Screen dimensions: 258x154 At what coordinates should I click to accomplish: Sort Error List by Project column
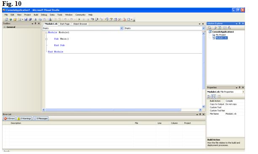pyautogui.click(x=187, y=123)
